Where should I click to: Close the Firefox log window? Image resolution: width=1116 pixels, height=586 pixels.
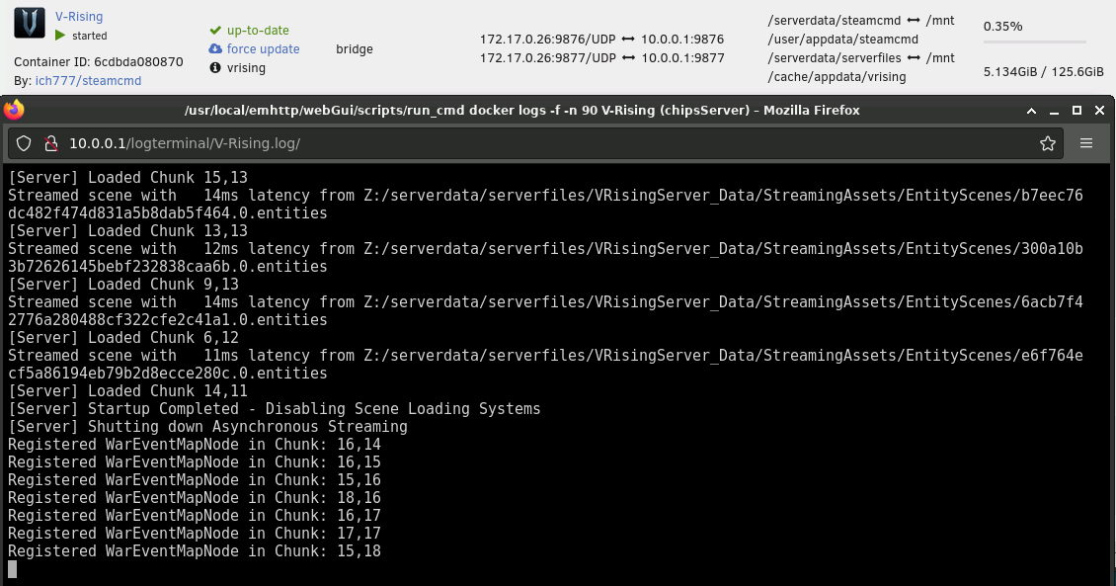click(x=1099, y=111)
